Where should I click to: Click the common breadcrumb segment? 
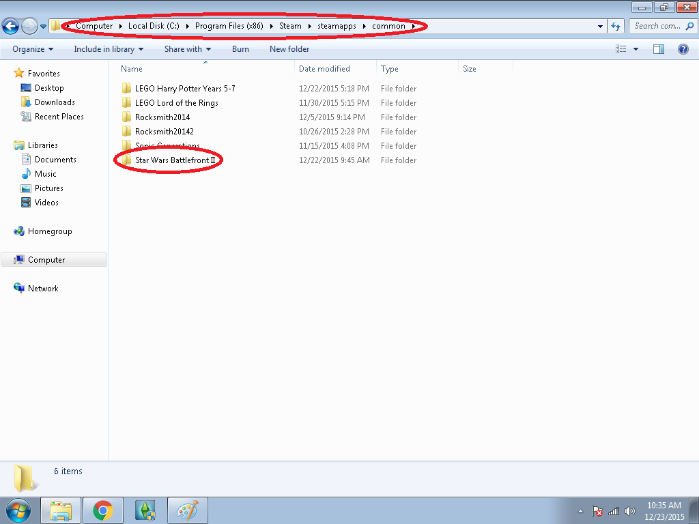[x=388, y=26]
